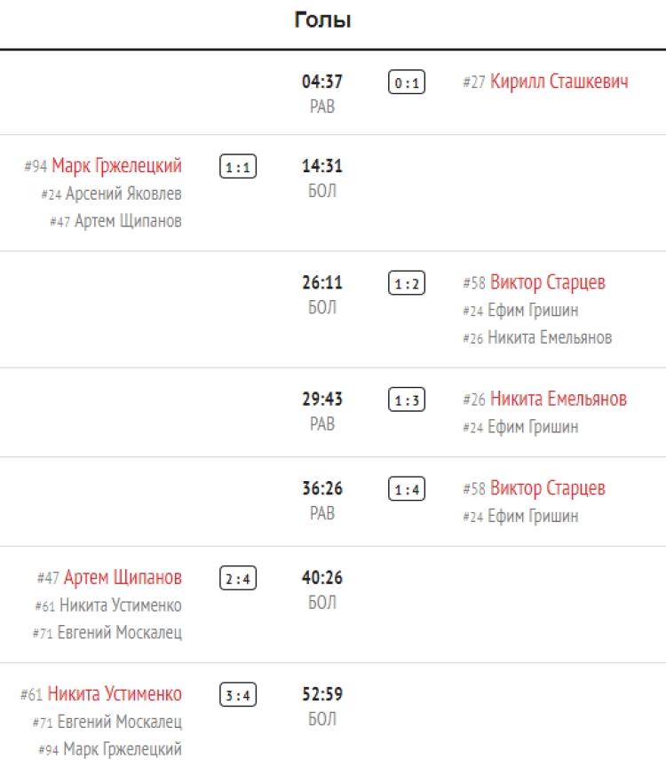Image resolution: width=666 pixels, height=775 pixels.
Task: Open scorer Артем Щипанов on the 40:26 goal
Action: 123,578
